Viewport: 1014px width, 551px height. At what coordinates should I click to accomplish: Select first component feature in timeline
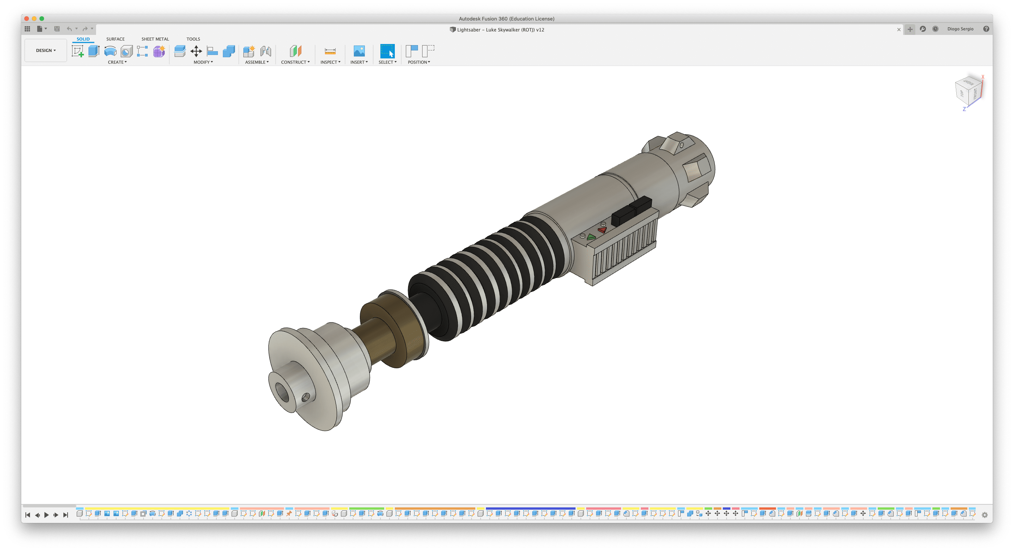point(79,513)
